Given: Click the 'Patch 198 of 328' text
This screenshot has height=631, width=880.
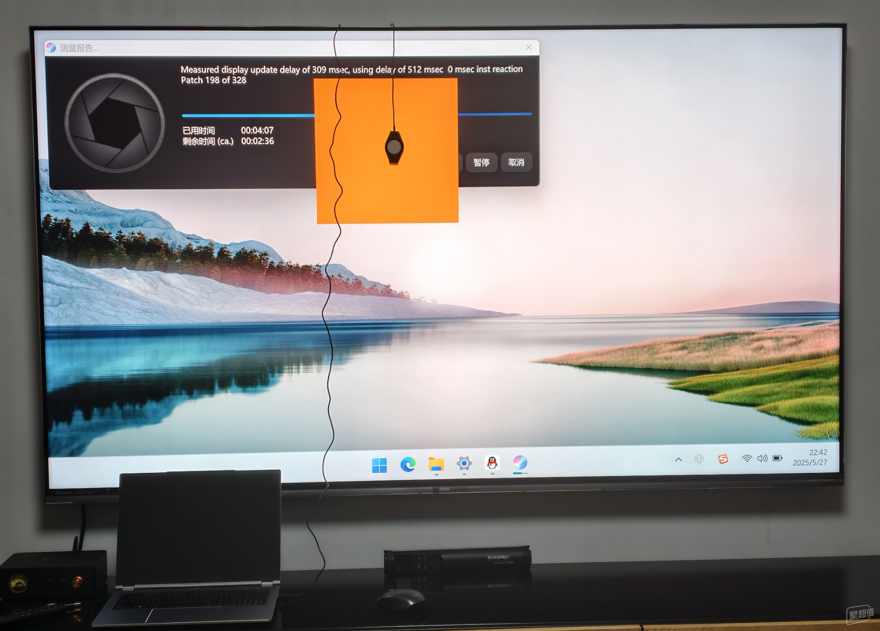Looking at the screenshot, I should (213, 80).
